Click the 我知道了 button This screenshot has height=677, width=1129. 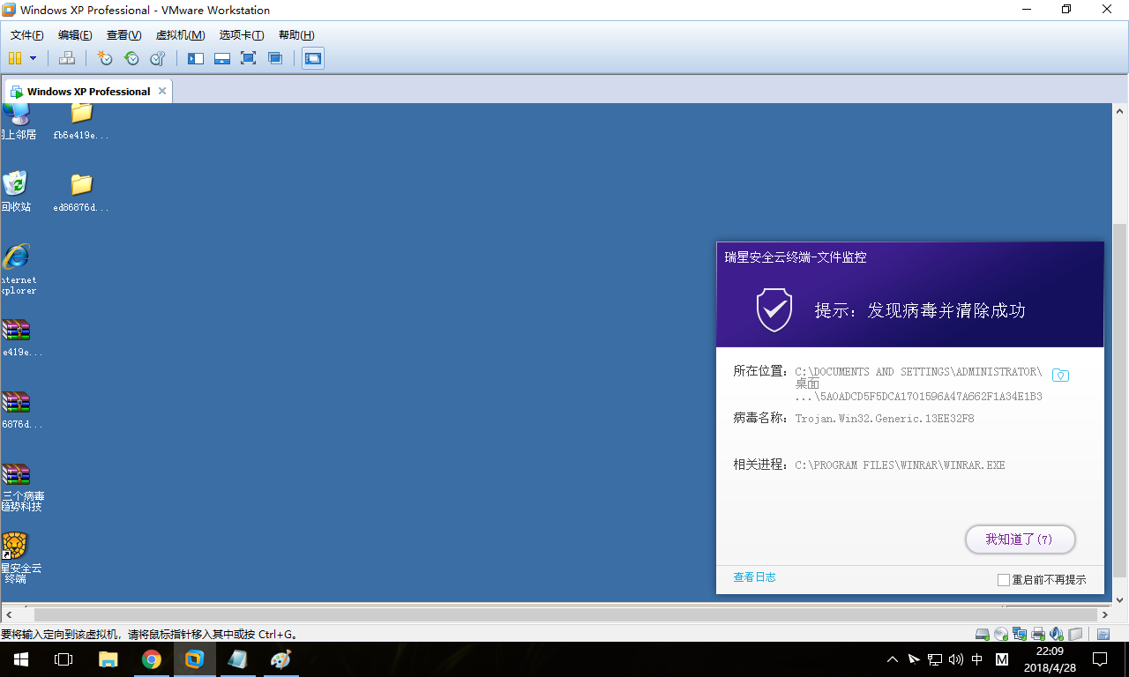tap(1021, 539)
